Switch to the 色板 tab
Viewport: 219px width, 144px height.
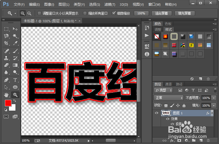(x=168, y=24)
